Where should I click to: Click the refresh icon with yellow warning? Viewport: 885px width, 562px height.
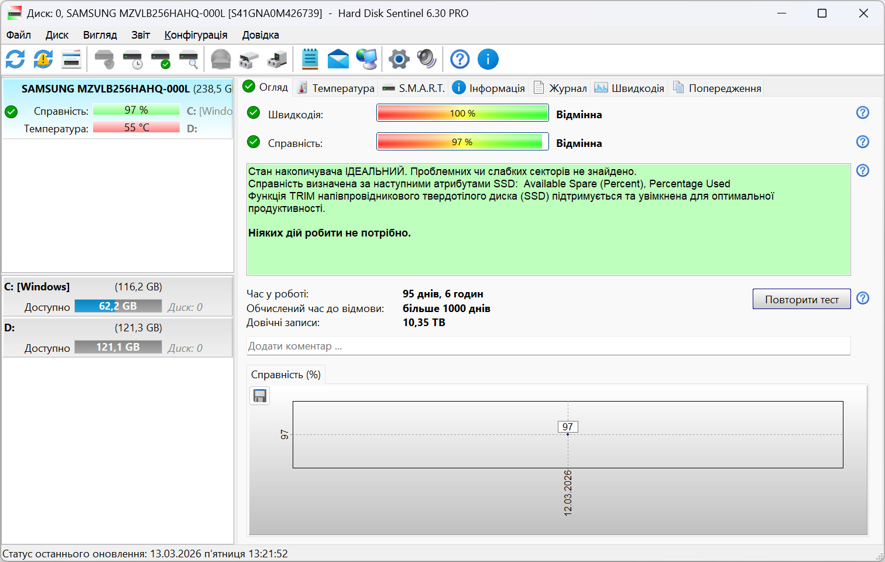coord(43,59)
